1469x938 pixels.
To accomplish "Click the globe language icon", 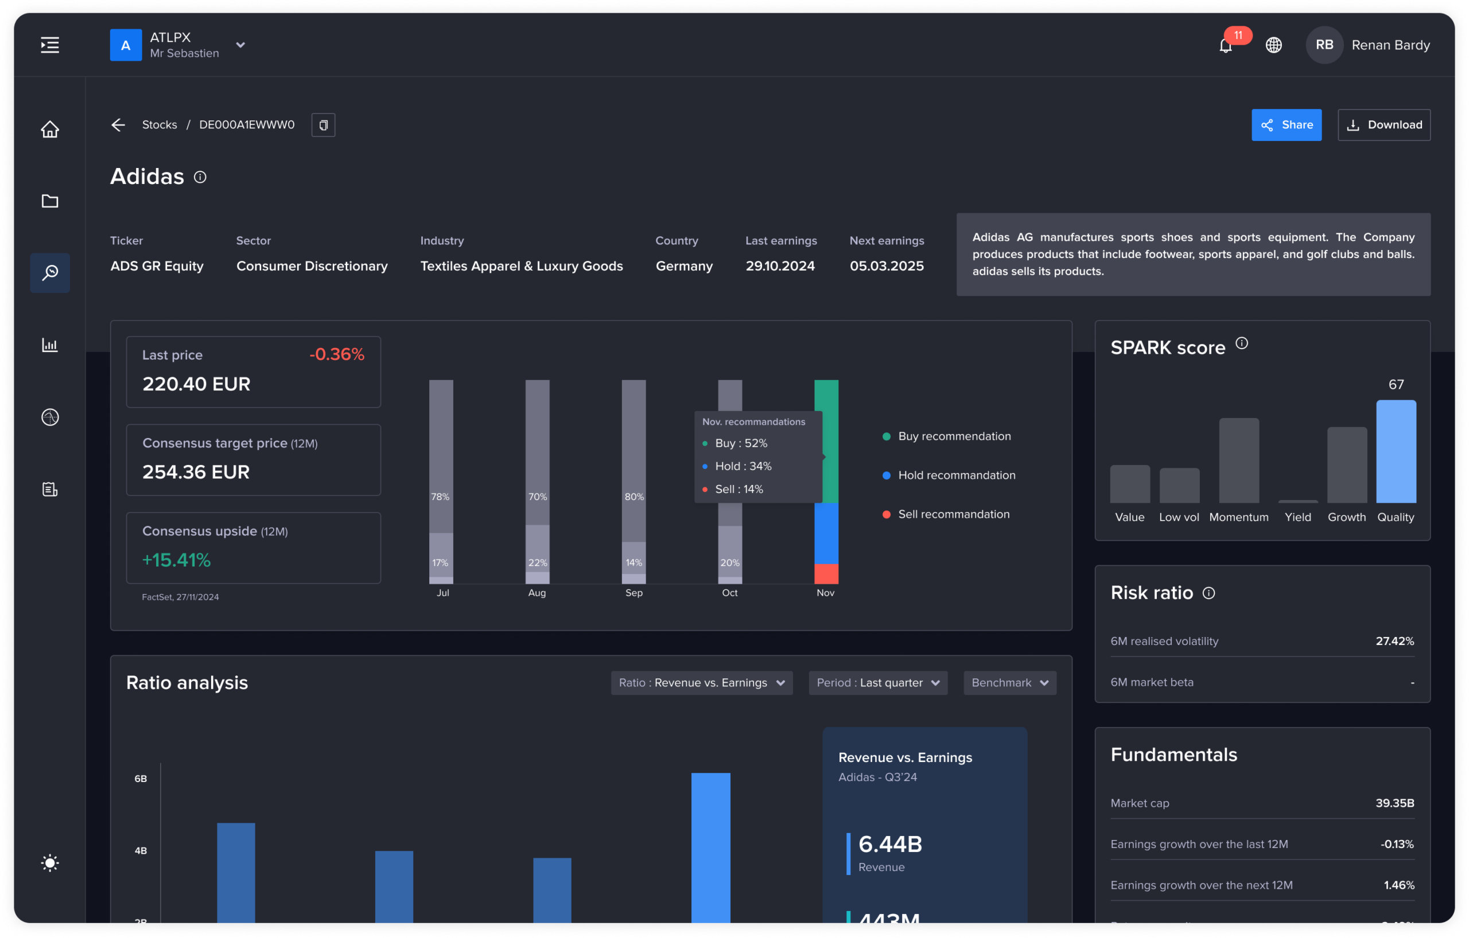I will click(x=1273, y=45).
